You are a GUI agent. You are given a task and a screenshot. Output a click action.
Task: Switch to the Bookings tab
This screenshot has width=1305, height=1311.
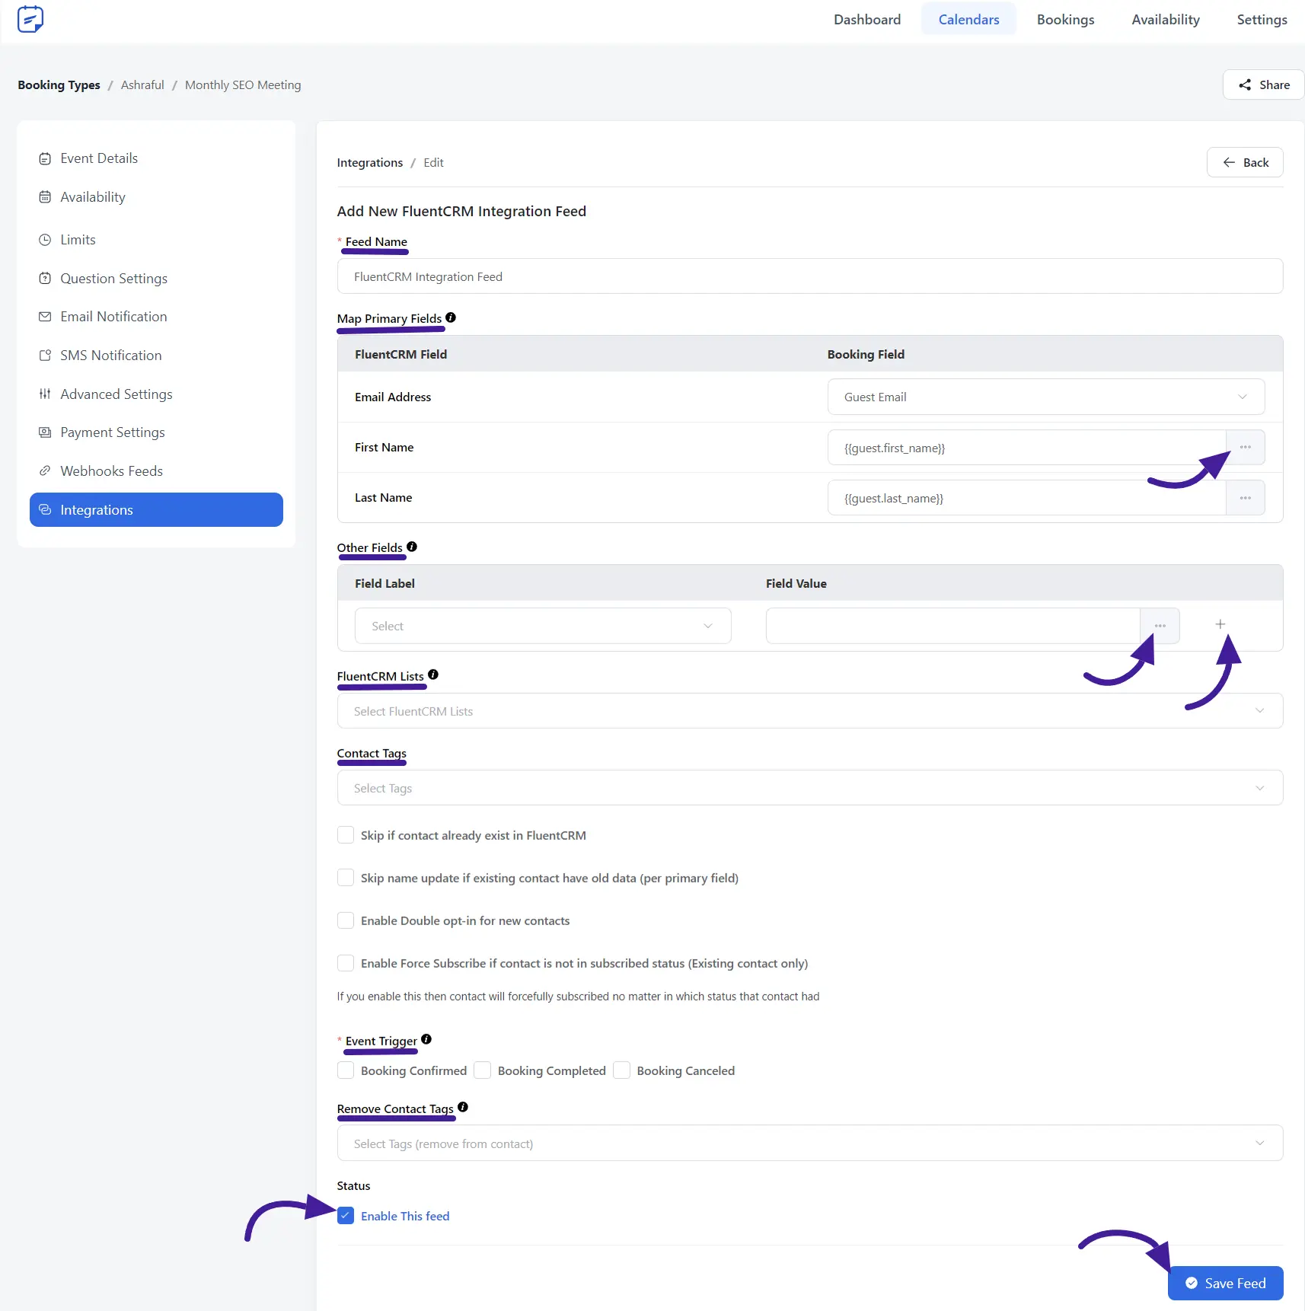(x=1065, y=19)
